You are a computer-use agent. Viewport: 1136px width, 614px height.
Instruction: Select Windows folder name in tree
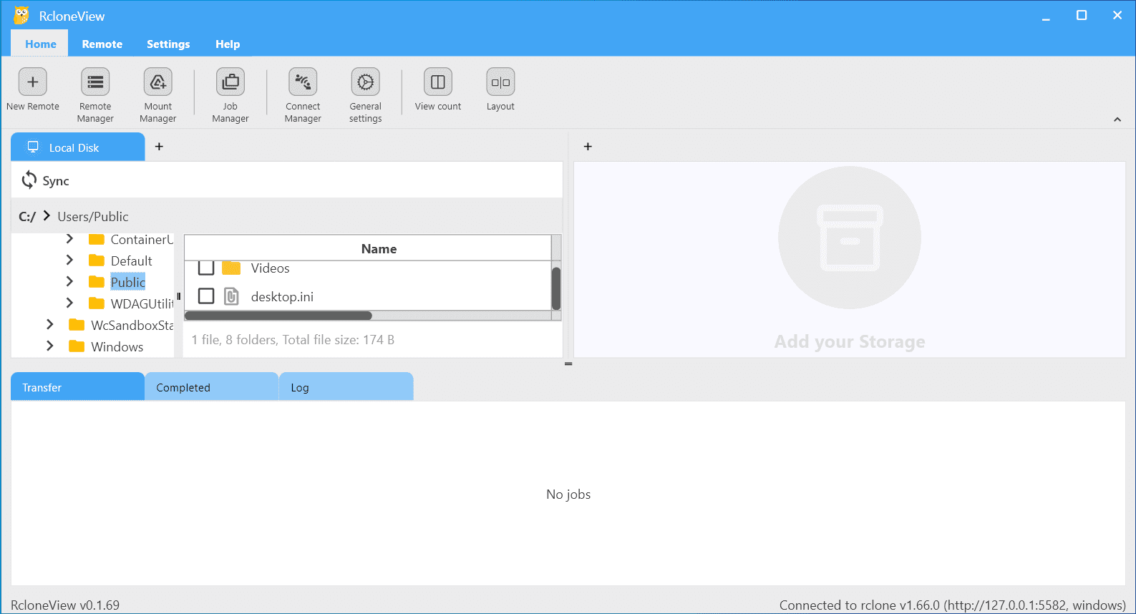point(117,347)
